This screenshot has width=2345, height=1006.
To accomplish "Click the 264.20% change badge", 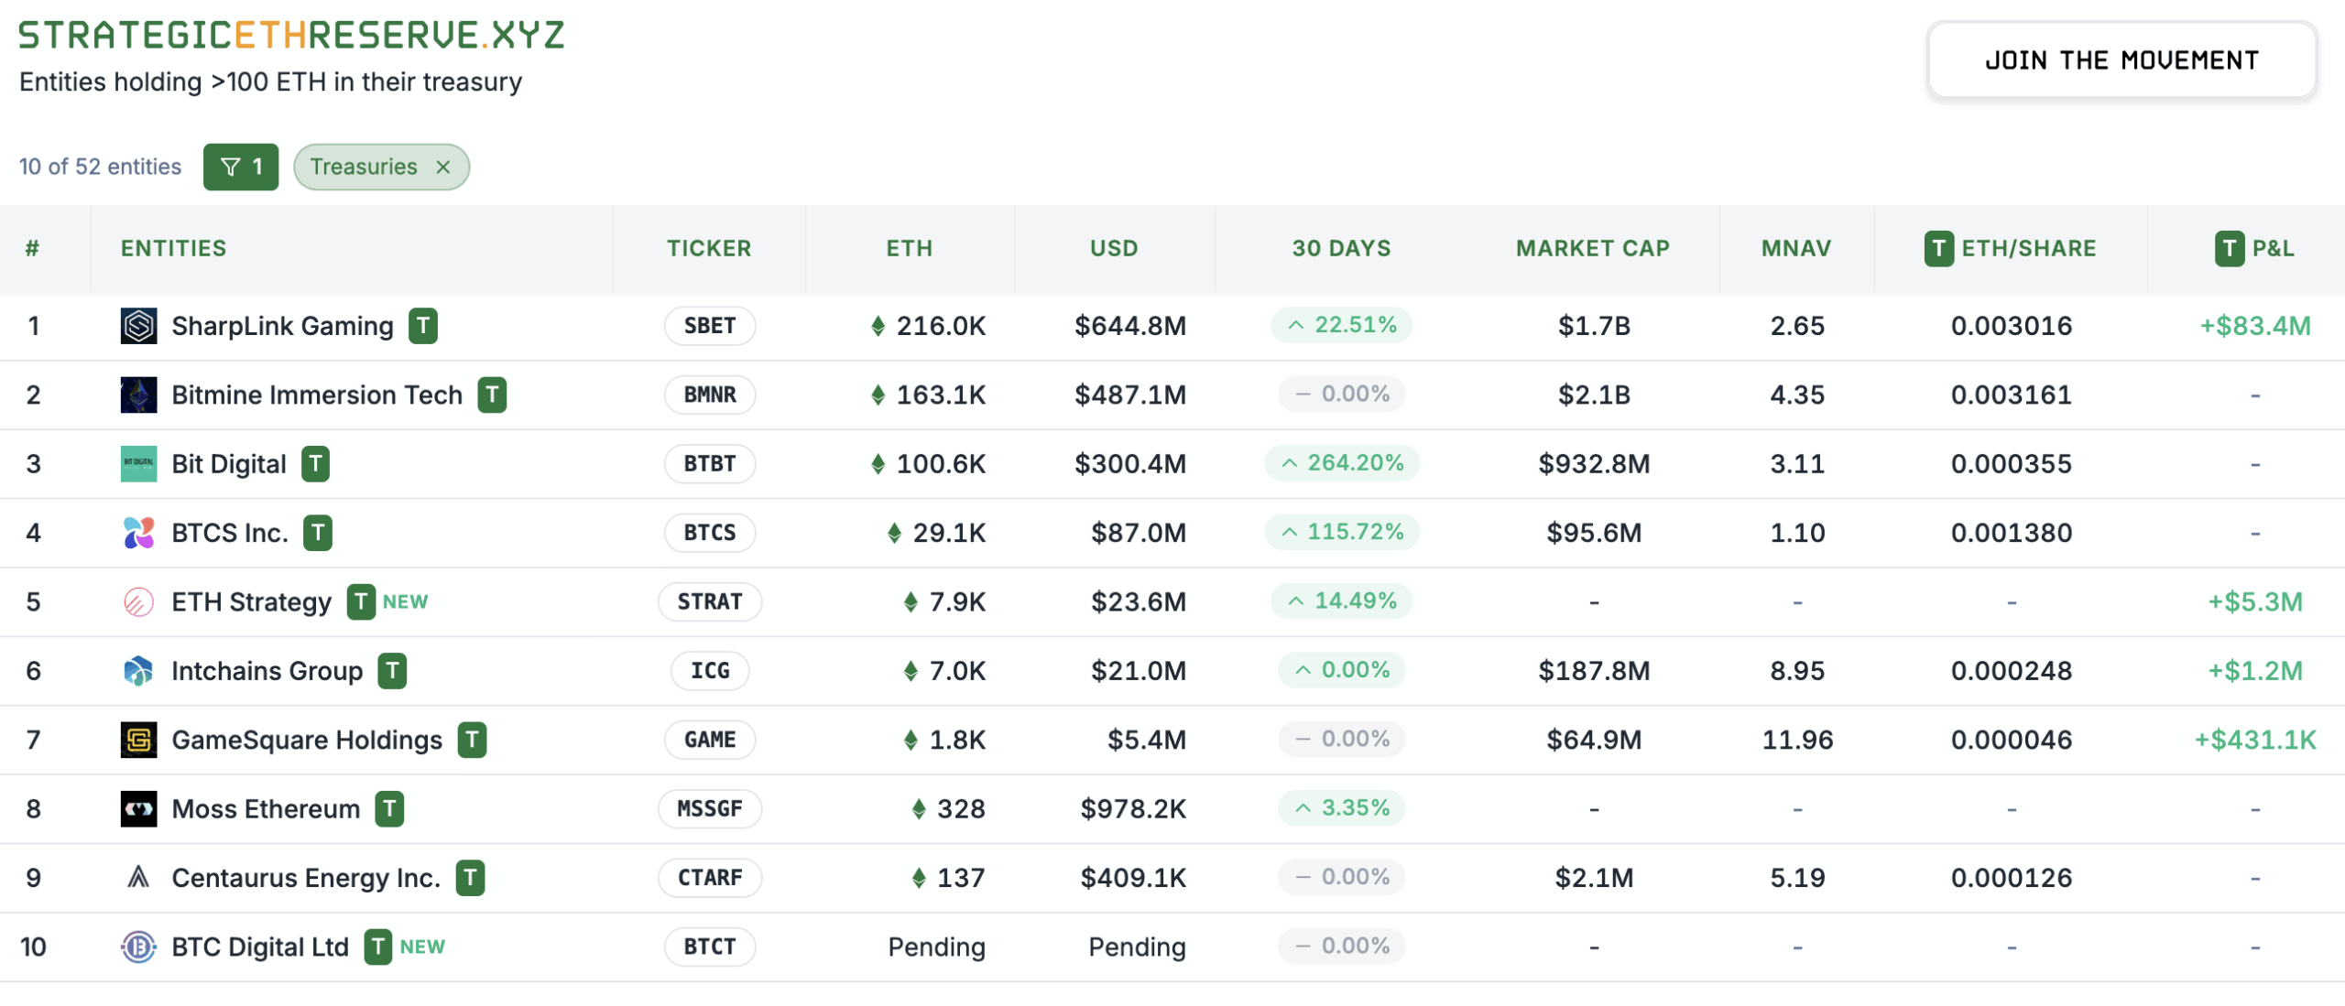I will point(1342,463).
